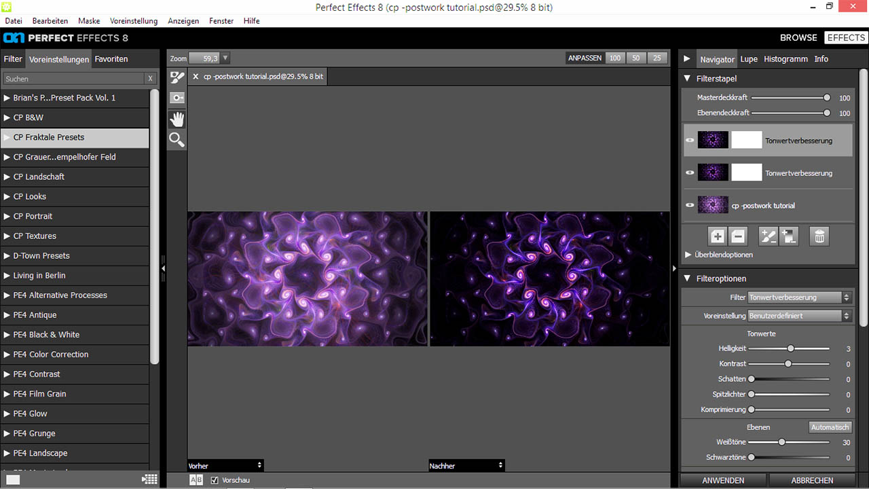Open the Datei menu

[14, 21]
